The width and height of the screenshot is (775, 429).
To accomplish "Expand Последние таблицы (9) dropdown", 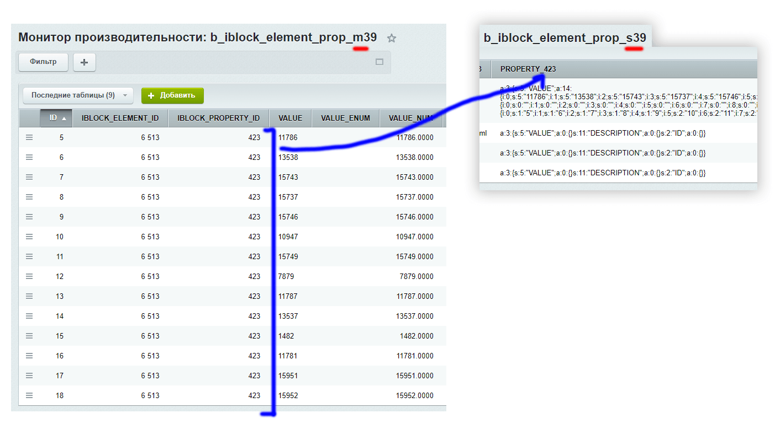I will point(78,95).
